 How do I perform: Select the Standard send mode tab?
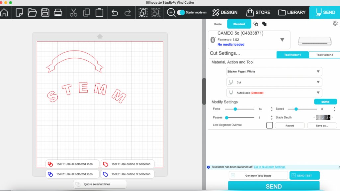(239, 24)
